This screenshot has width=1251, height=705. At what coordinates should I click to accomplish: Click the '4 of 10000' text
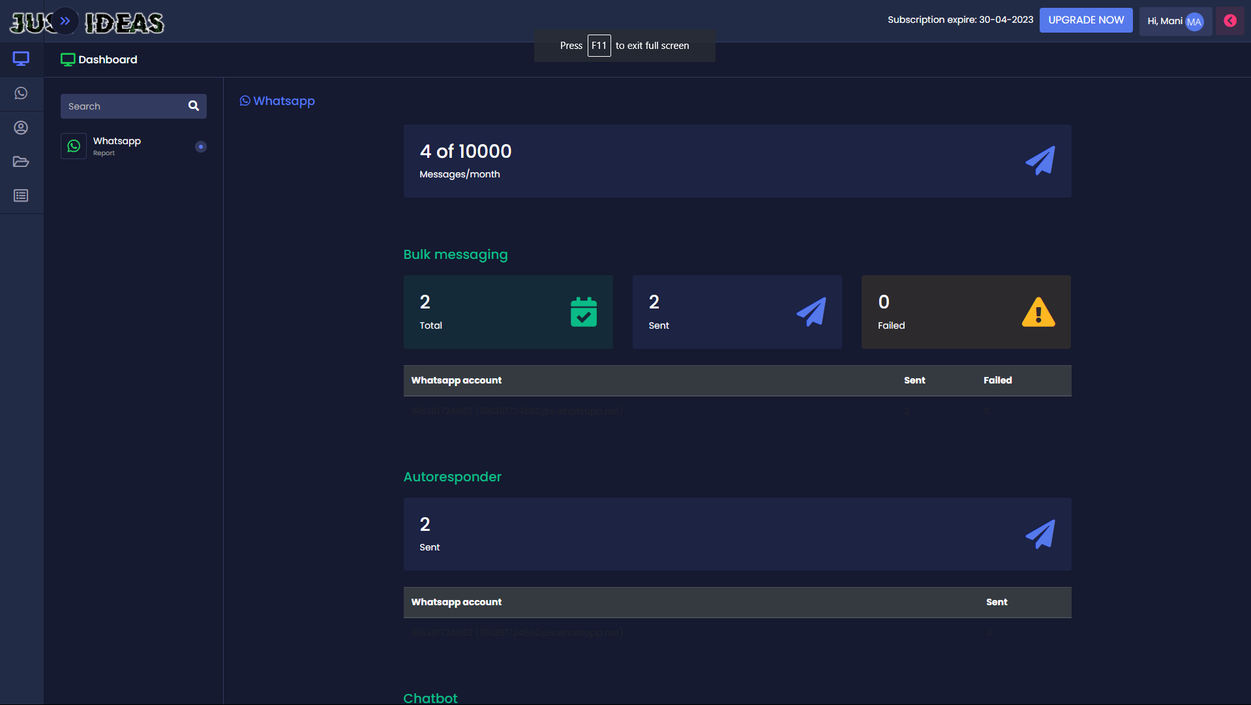pyautogui.click(x=466, y=151)
